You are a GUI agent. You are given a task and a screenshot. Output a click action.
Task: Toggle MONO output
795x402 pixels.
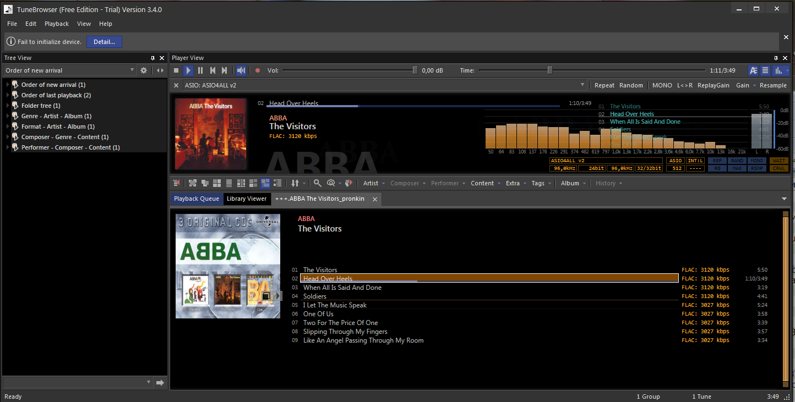click(662, 85)
